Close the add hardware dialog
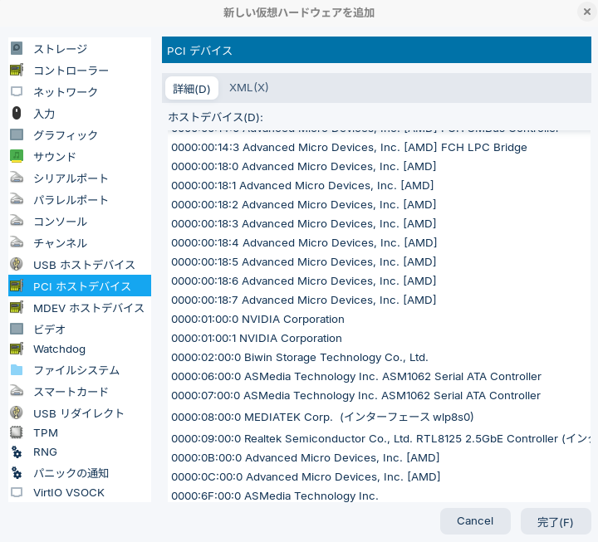Viewport: 598px width, 542px height. (x=587, y=12)
